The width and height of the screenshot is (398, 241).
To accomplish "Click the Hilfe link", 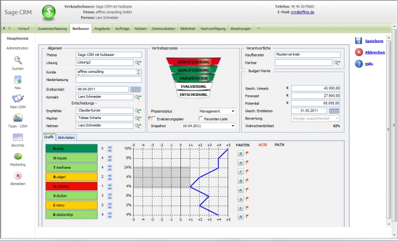I will click(369, 64).
